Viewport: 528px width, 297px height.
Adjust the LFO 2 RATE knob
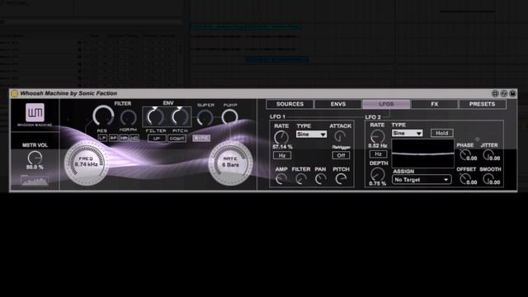coord(377,136)
